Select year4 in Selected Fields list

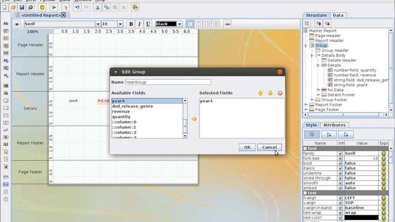pos(206,101)
